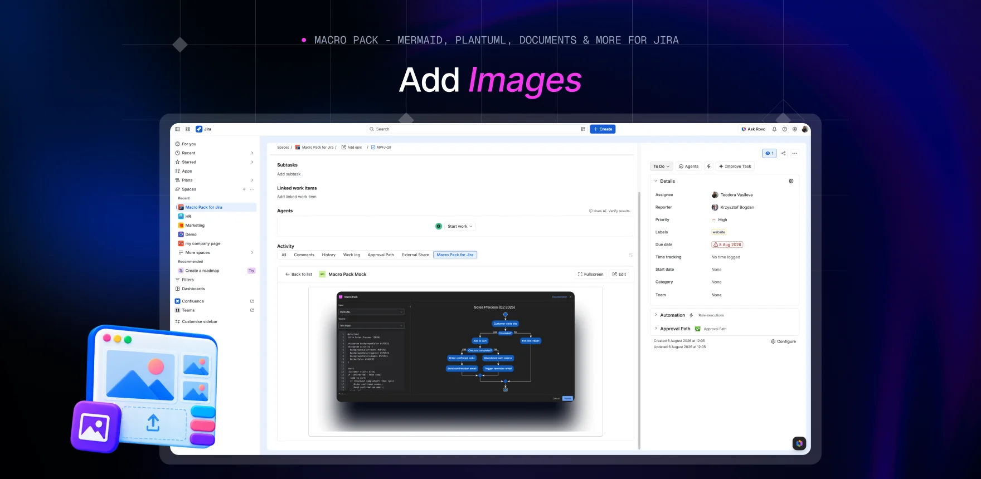The width and height of the screenshot is (981, 479).
Task: Click the share icon on work item
Action: coord(784,153)
